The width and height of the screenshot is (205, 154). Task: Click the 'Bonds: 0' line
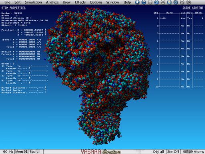point(8,64)
